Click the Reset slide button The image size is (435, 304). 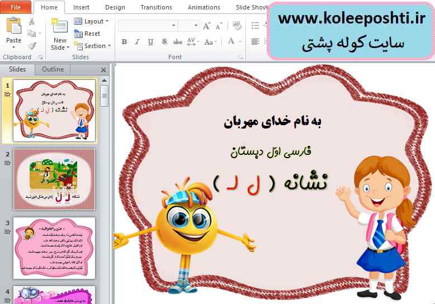pos(87,34)
